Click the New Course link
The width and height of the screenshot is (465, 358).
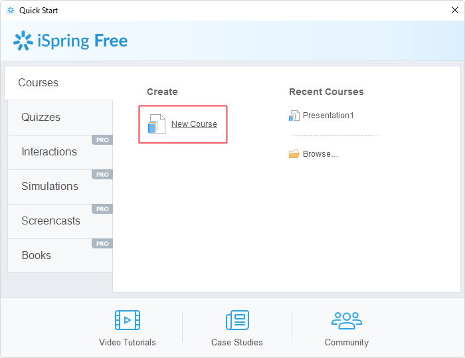[x=194, y=124]
